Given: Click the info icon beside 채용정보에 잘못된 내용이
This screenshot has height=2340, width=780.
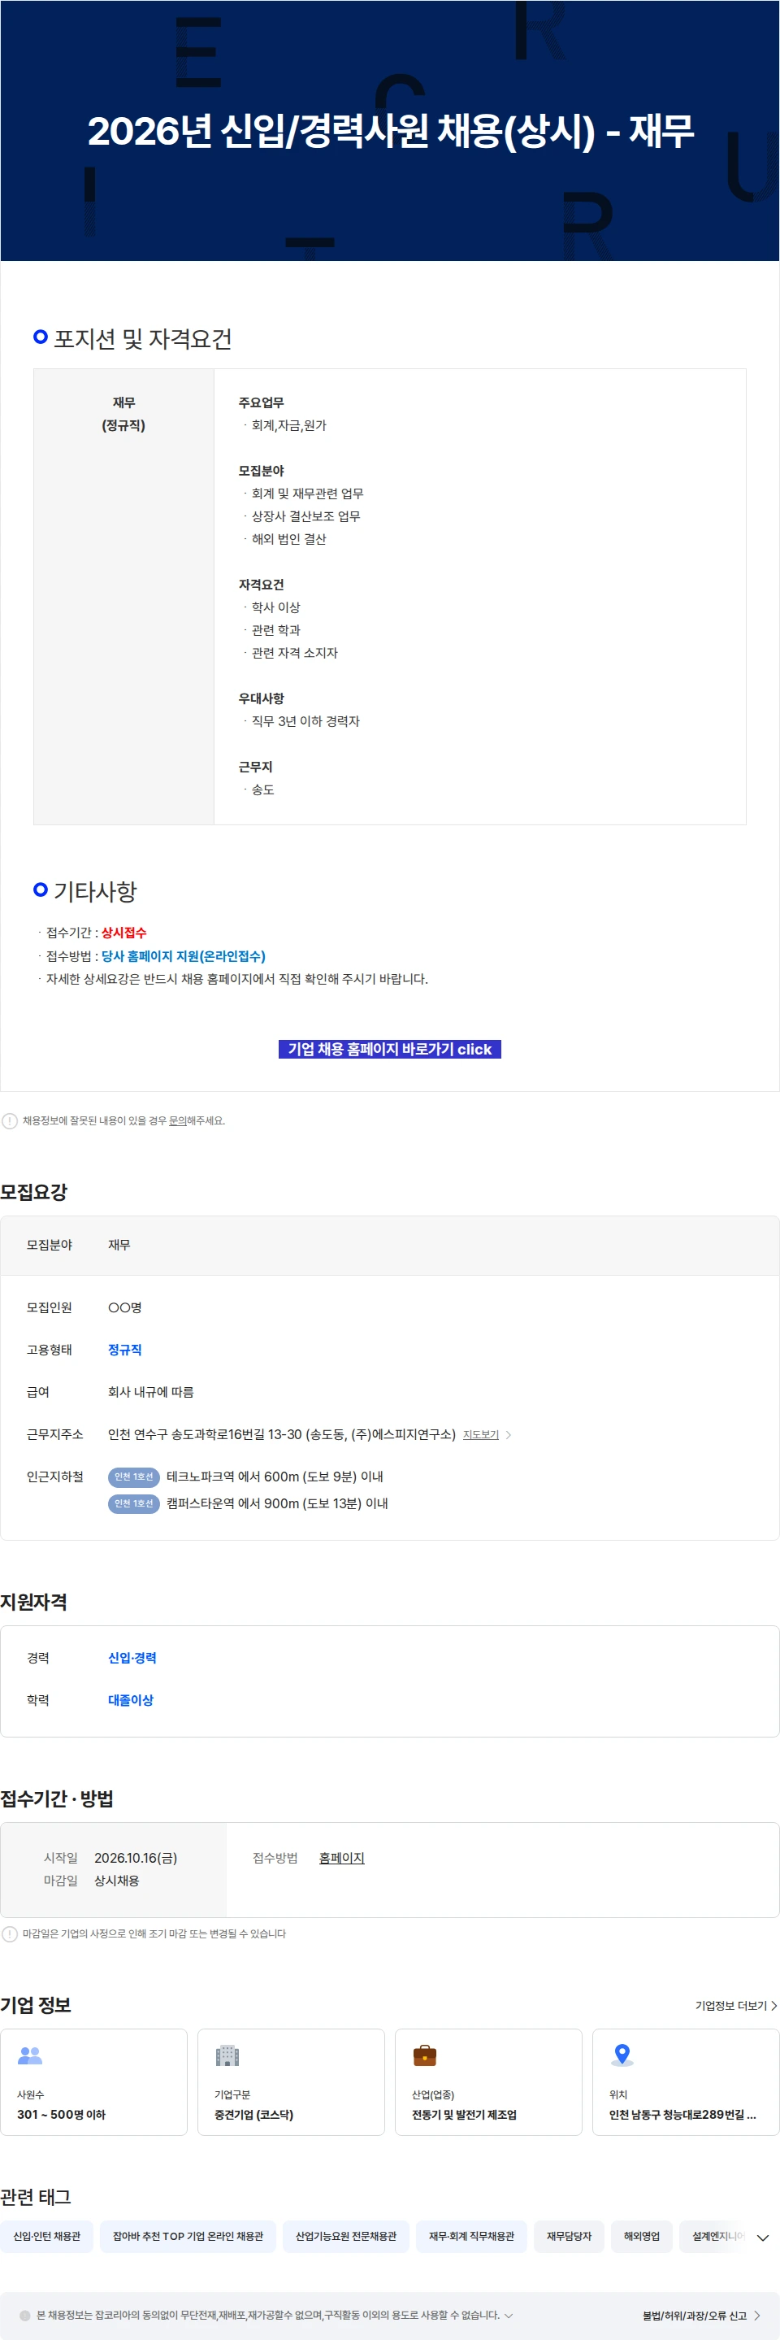Looking at the screenshot, I should pyautogui.click(x=10, y=1121).
